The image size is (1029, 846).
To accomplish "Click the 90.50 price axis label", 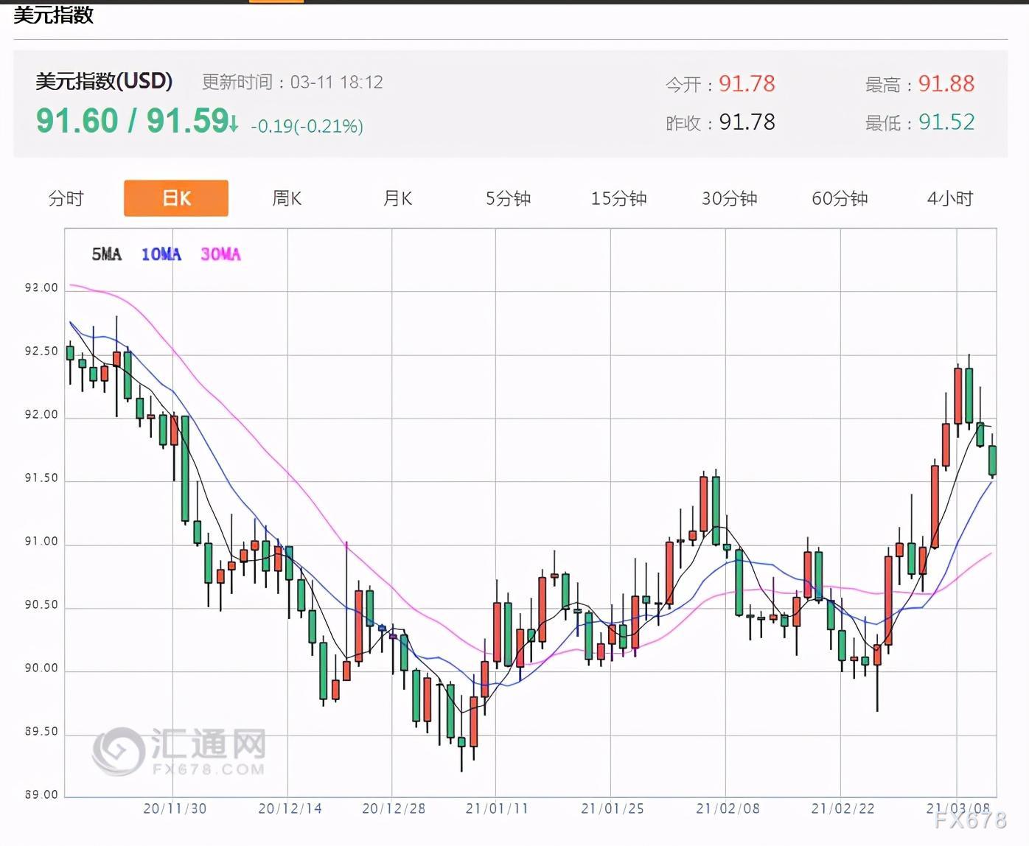I will tap(41, 604).
